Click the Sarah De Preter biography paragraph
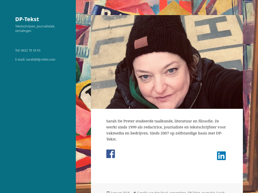 click(x=166, y=130)
